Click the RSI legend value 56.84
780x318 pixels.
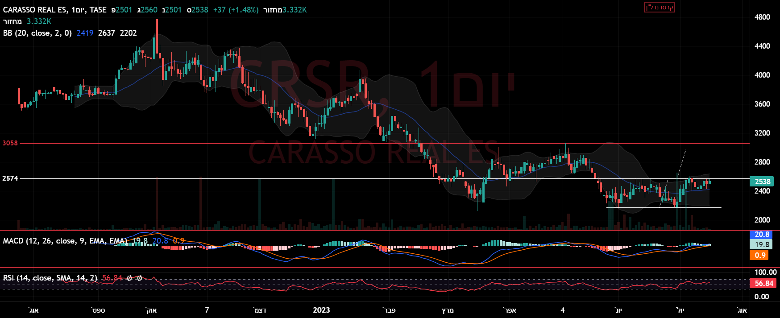point(112,278)
